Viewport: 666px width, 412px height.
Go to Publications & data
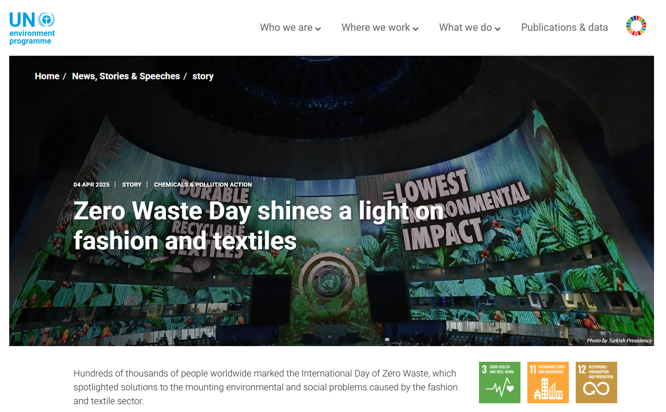(564, 28)
